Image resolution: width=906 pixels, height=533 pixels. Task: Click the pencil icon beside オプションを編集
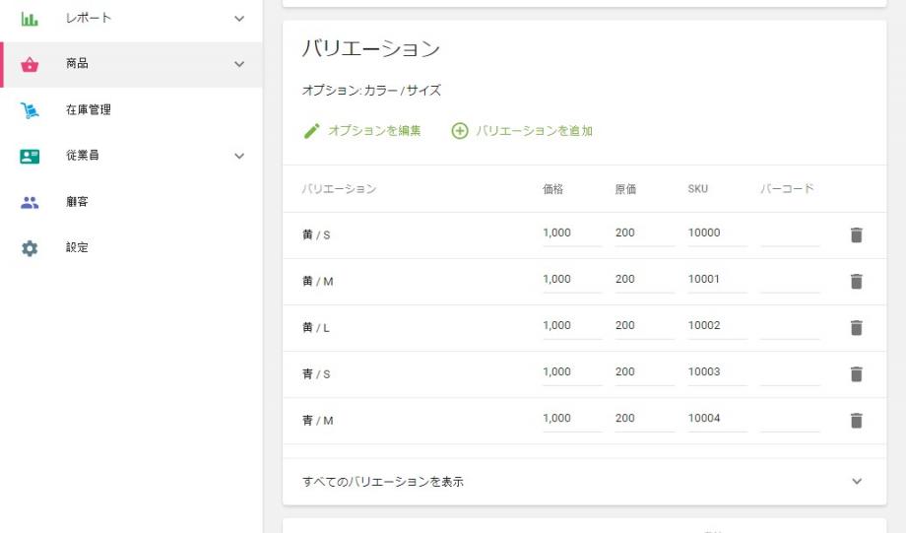[x=312, y=131]
